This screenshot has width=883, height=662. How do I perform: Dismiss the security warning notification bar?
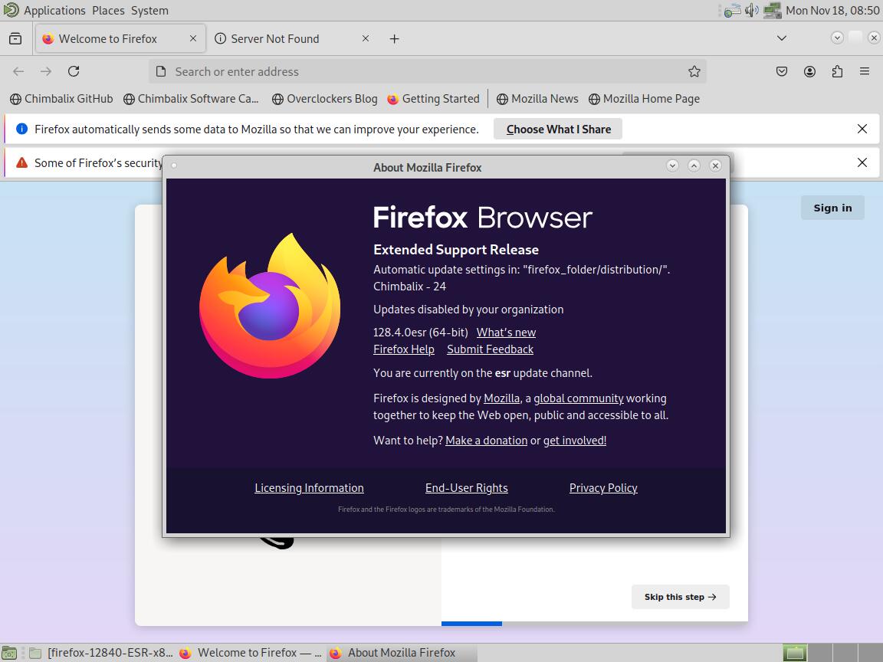[862, 162]
